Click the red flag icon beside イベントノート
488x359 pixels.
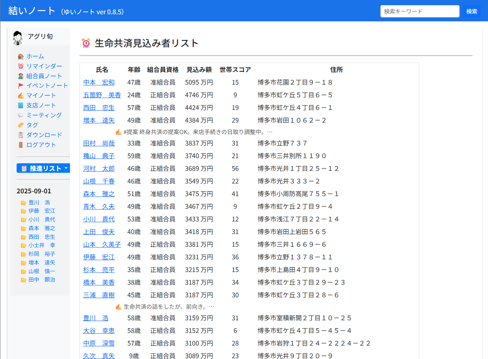[21, 85]
